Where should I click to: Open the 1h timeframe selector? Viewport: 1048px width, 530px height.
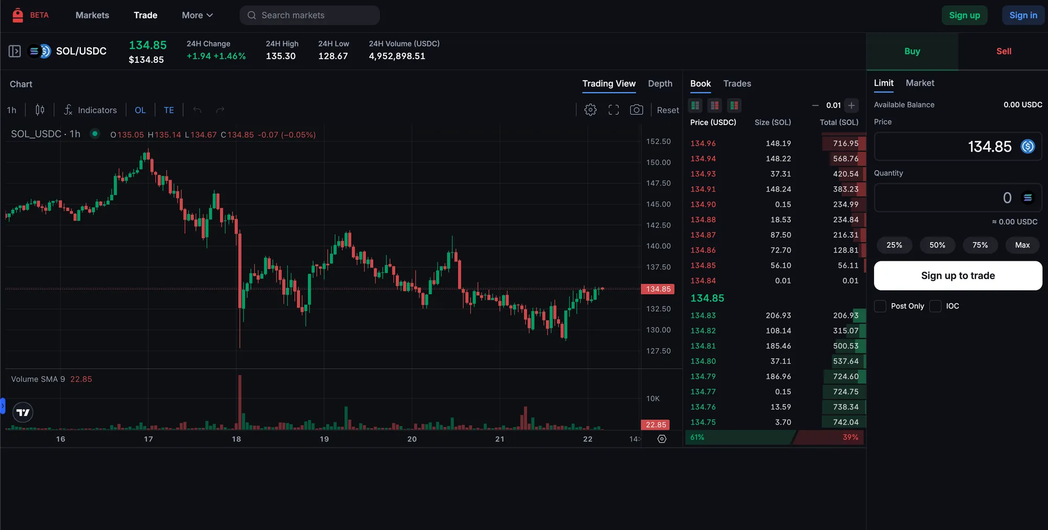(x=12, y=110)
